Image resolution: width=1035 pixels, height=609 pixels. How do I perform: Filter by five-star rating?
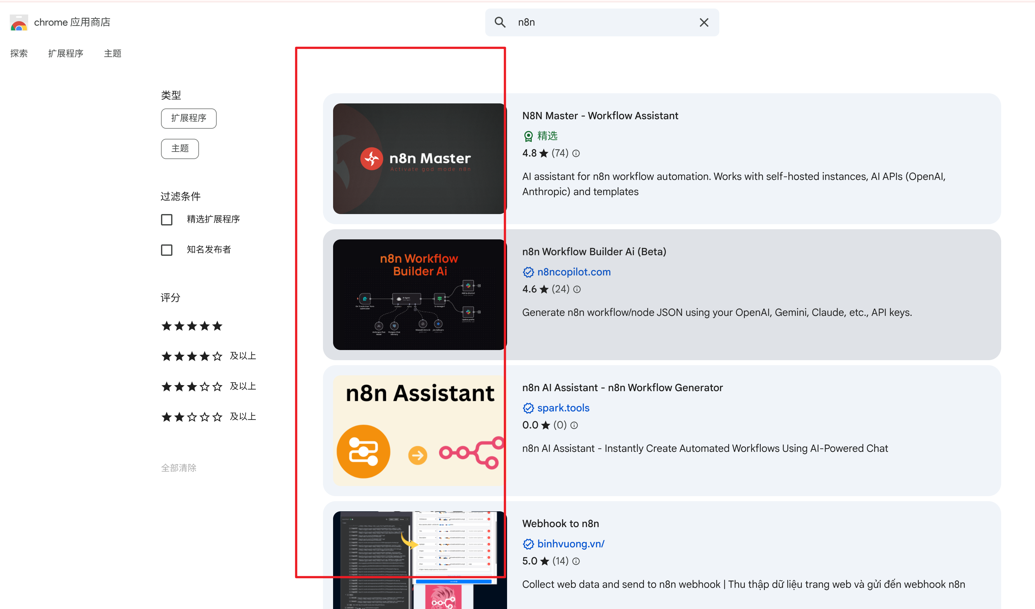click(192, 326)
